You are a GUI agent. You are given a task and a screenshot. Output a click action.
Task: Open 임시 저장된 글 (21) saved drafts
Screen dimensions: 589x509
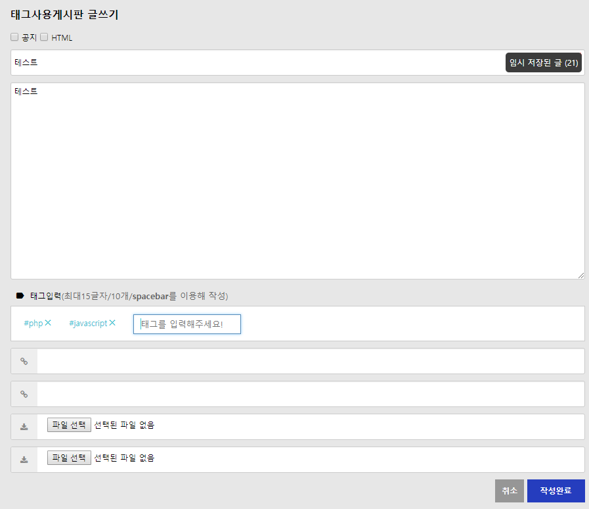coord(543,62)
